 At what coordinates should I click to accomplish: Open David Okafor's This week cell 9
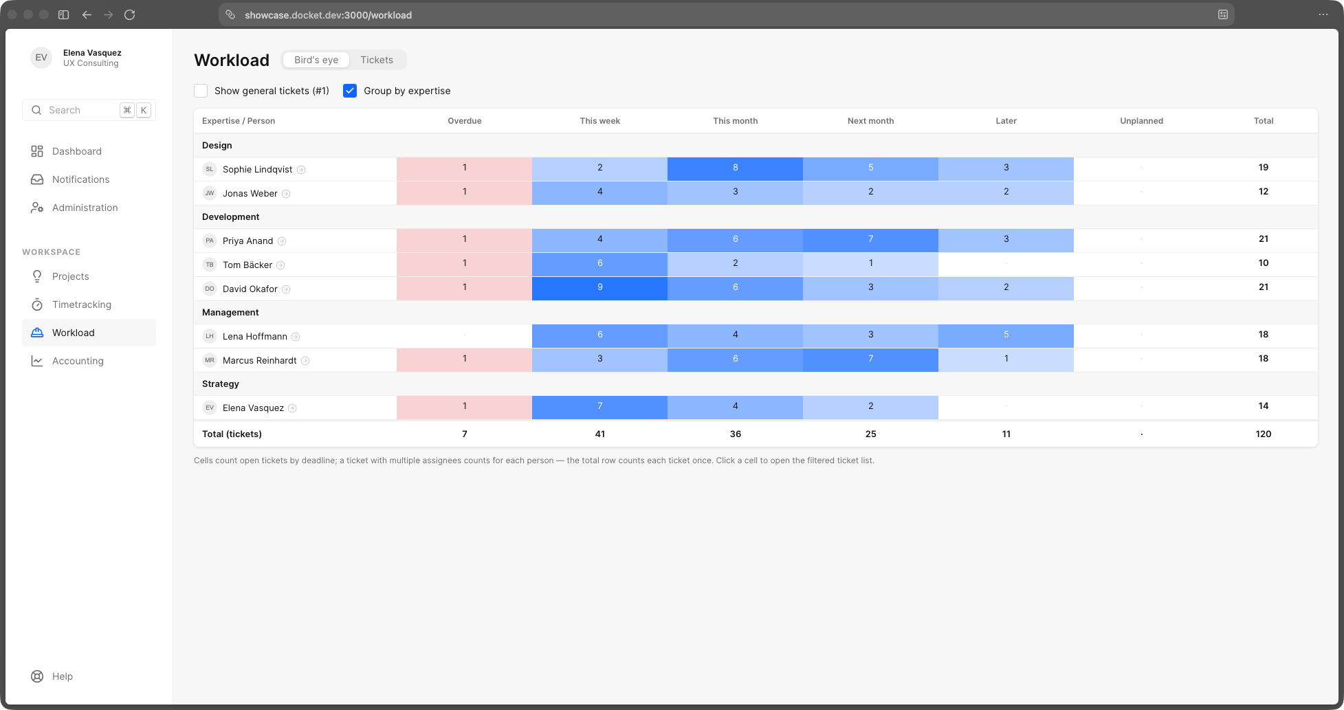(x=599, y=289)
